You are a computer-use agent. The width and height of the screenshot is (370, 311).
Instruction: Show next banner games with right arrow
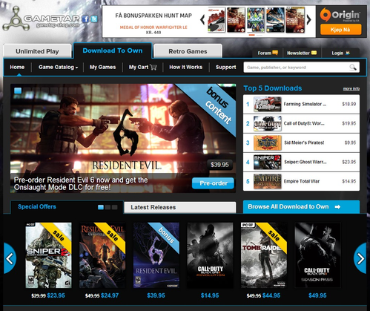[x=308, y=20]
